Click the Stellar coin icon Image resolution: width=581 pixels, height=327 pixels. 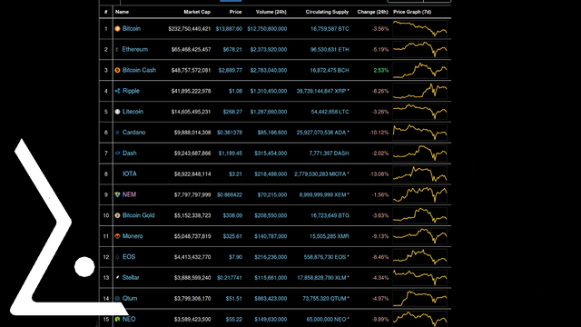[117, 278]
